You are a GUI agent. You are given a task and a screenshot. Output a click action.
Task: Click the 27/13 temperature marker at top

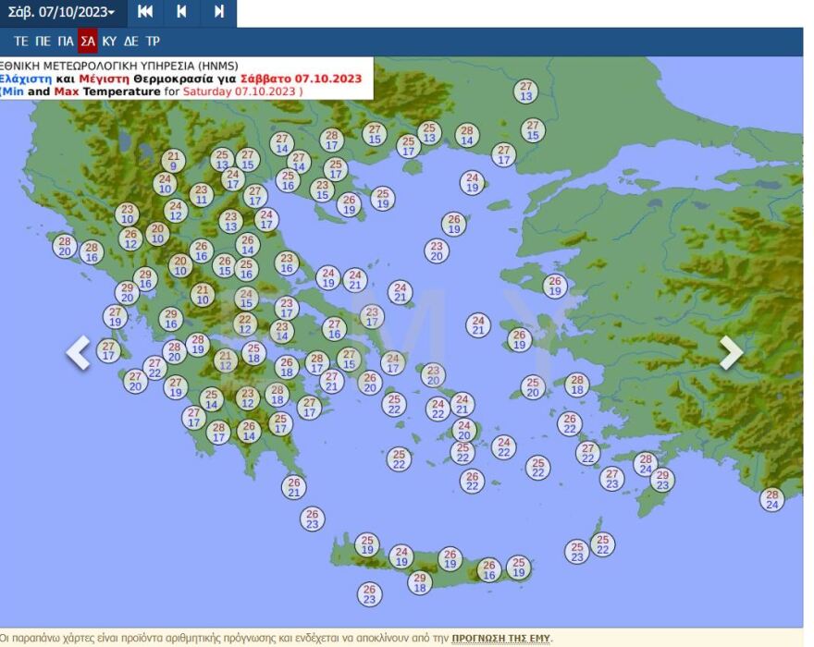click(525, 91)
